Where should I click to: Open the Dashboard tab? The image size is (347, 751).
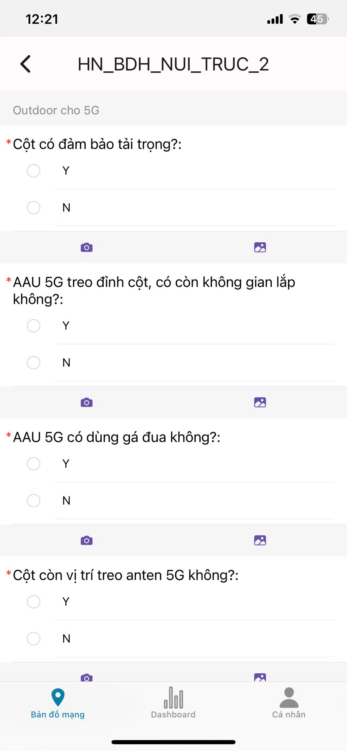click(x=173, y=703)
